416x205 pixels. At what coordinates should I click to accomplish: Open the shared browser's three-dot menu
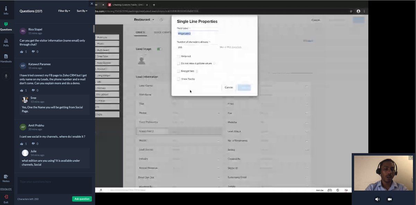[x=364, y=11]
